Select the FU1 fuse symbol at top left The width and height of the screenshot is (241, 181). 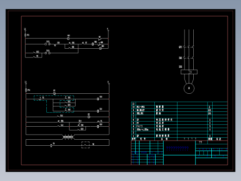(25, 35)
